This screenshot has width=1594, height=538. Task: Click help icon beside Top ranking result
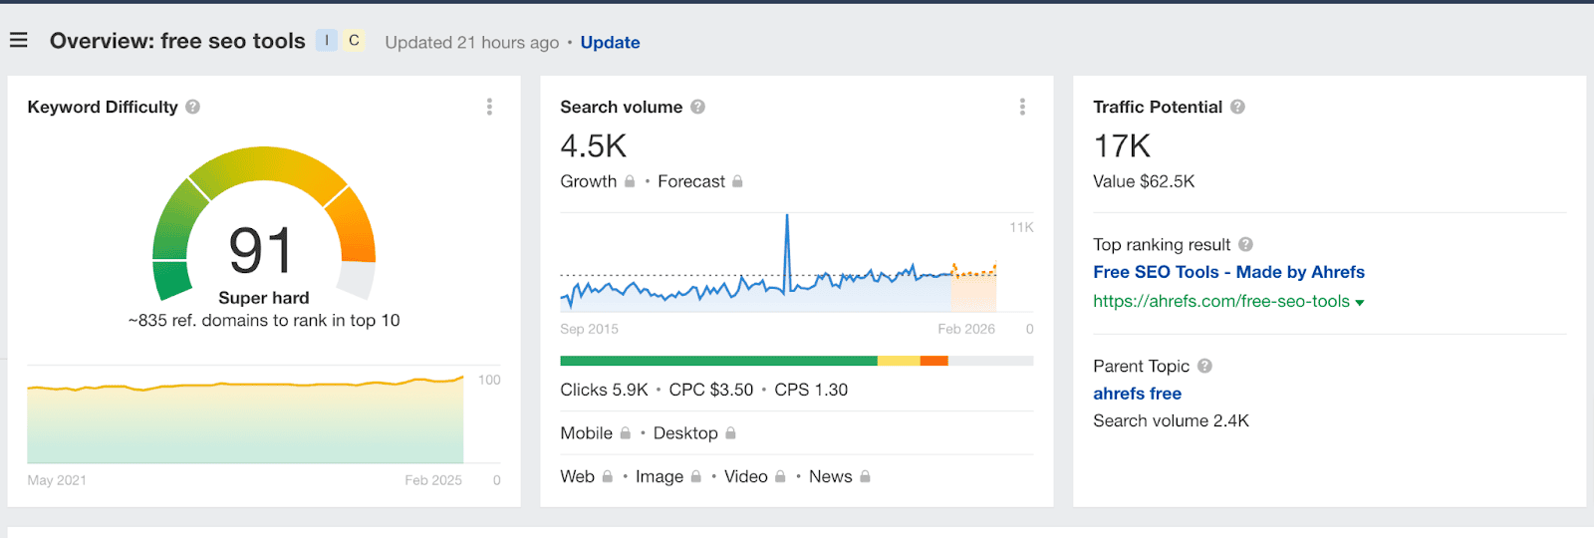1245,244
